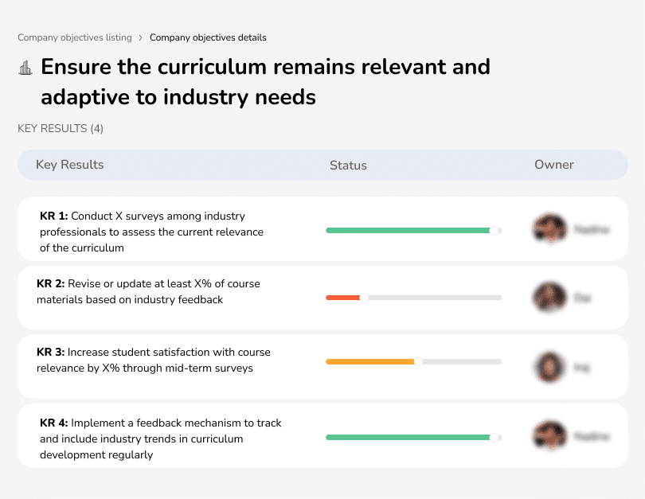Click the building icon beside objective title
Viewport: 645px width, 499px height.
(25, 68)
